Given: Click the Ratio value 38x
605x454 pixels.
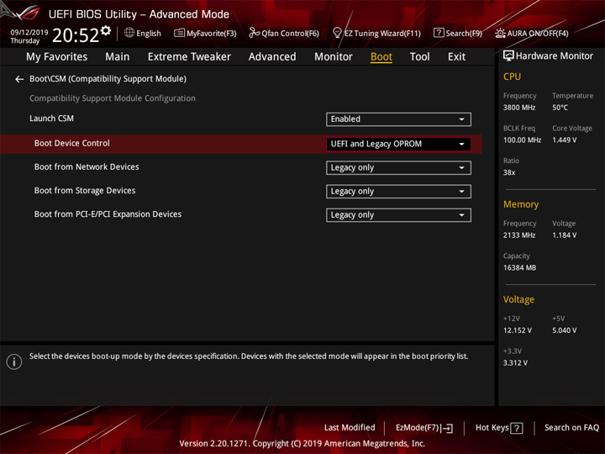Looking at the screenshot, I should pyautogui.click(x=509, y=172).
